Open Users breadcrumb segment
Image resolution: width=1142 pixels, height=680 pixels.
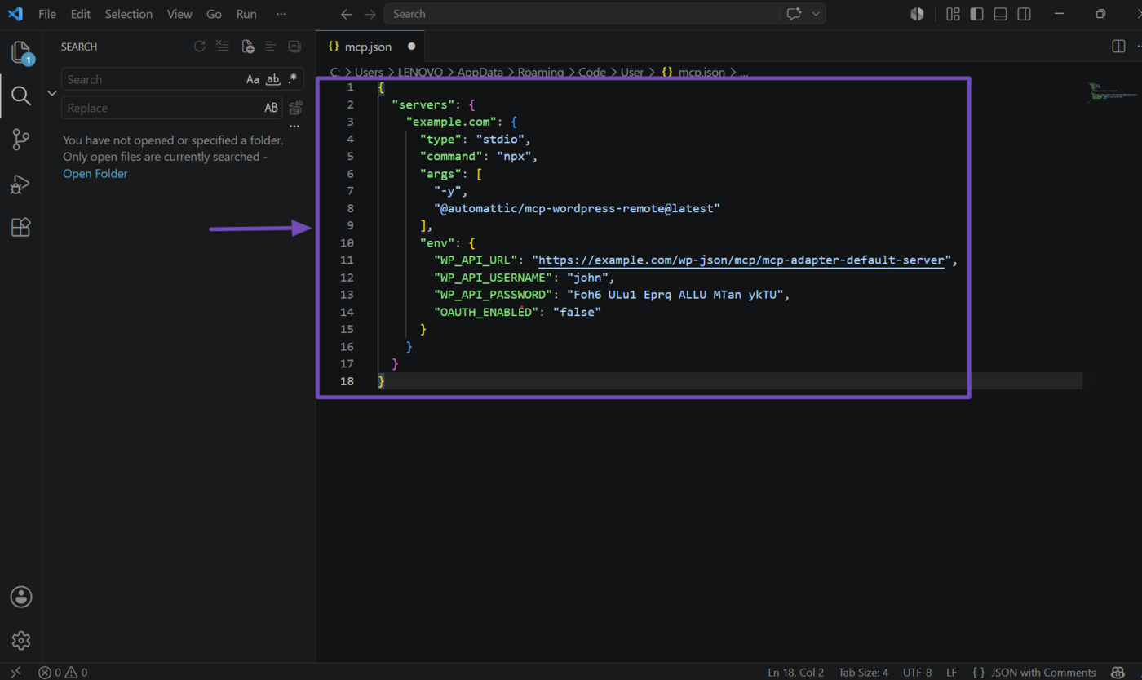coord(369,72)
